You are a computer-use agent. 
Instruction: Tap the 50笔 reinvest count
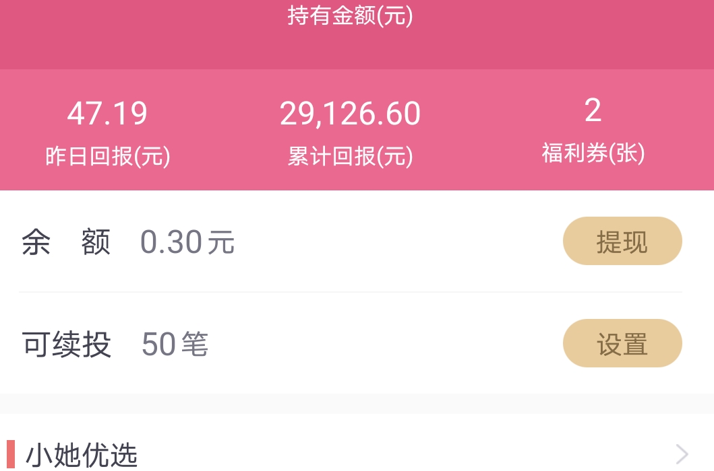[x=175, y=344]
